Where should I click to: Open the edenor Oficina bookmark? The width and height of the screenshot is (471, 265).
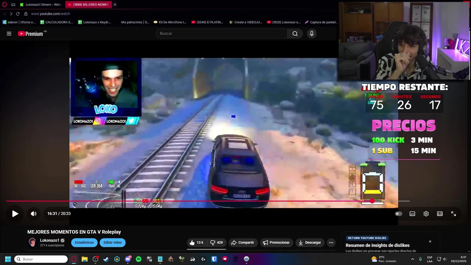click(x=19, y=22)
